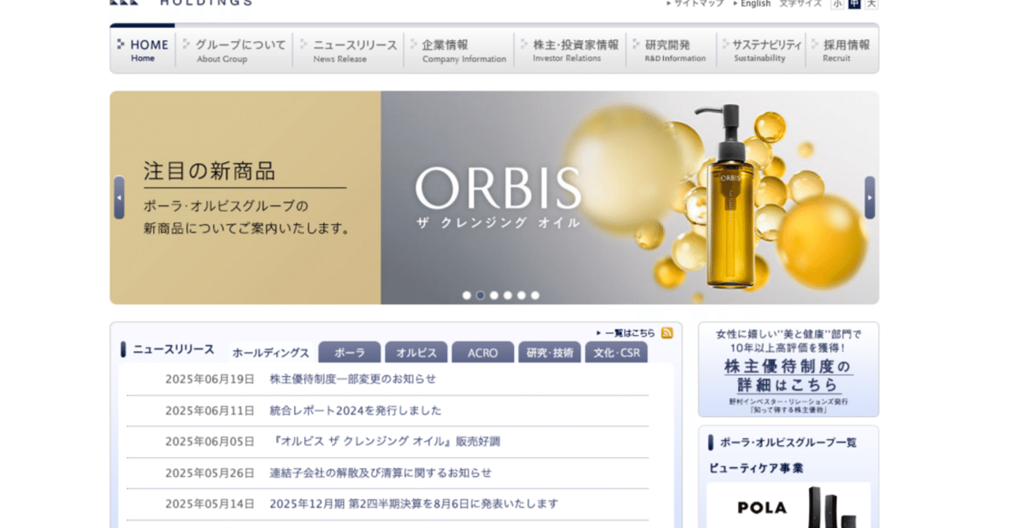Switch to the オルビス news tab
Viewport: 1009px width, 528px height.
tap(415, 352)
